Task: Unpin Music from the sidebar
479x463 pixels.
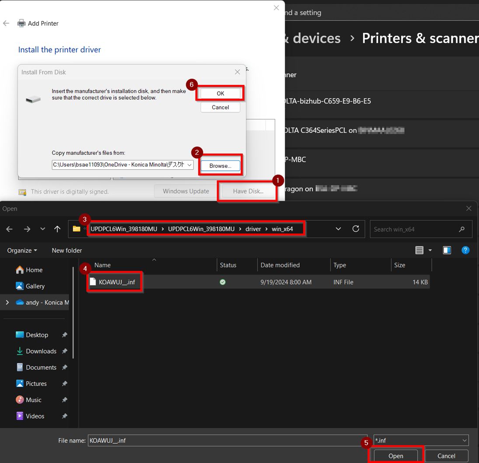Action: (64, 400)
